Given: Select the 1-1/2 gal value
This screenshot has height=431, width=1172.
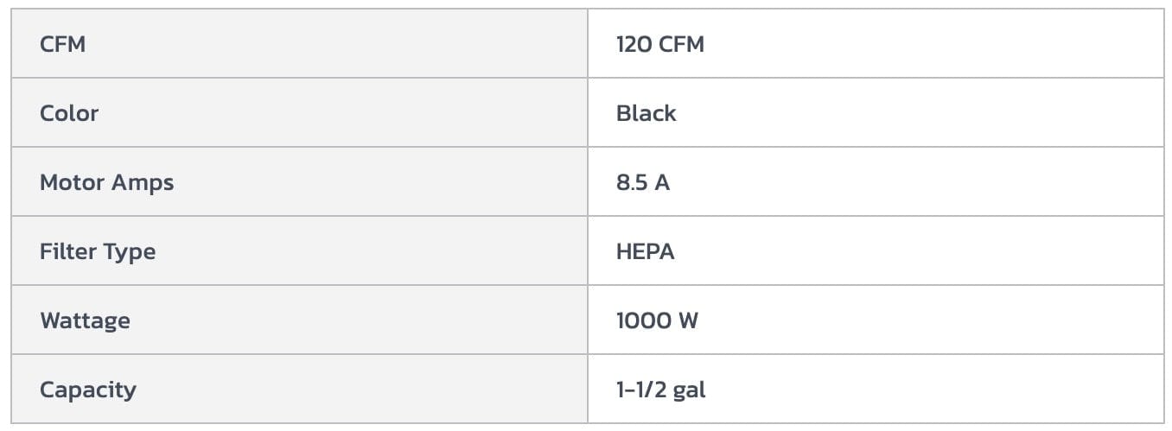Looking at the screenshot, I should [x=661, y=390].
